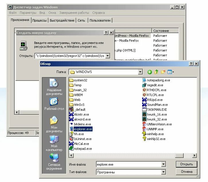Go back with the green arrow icon

150,72
